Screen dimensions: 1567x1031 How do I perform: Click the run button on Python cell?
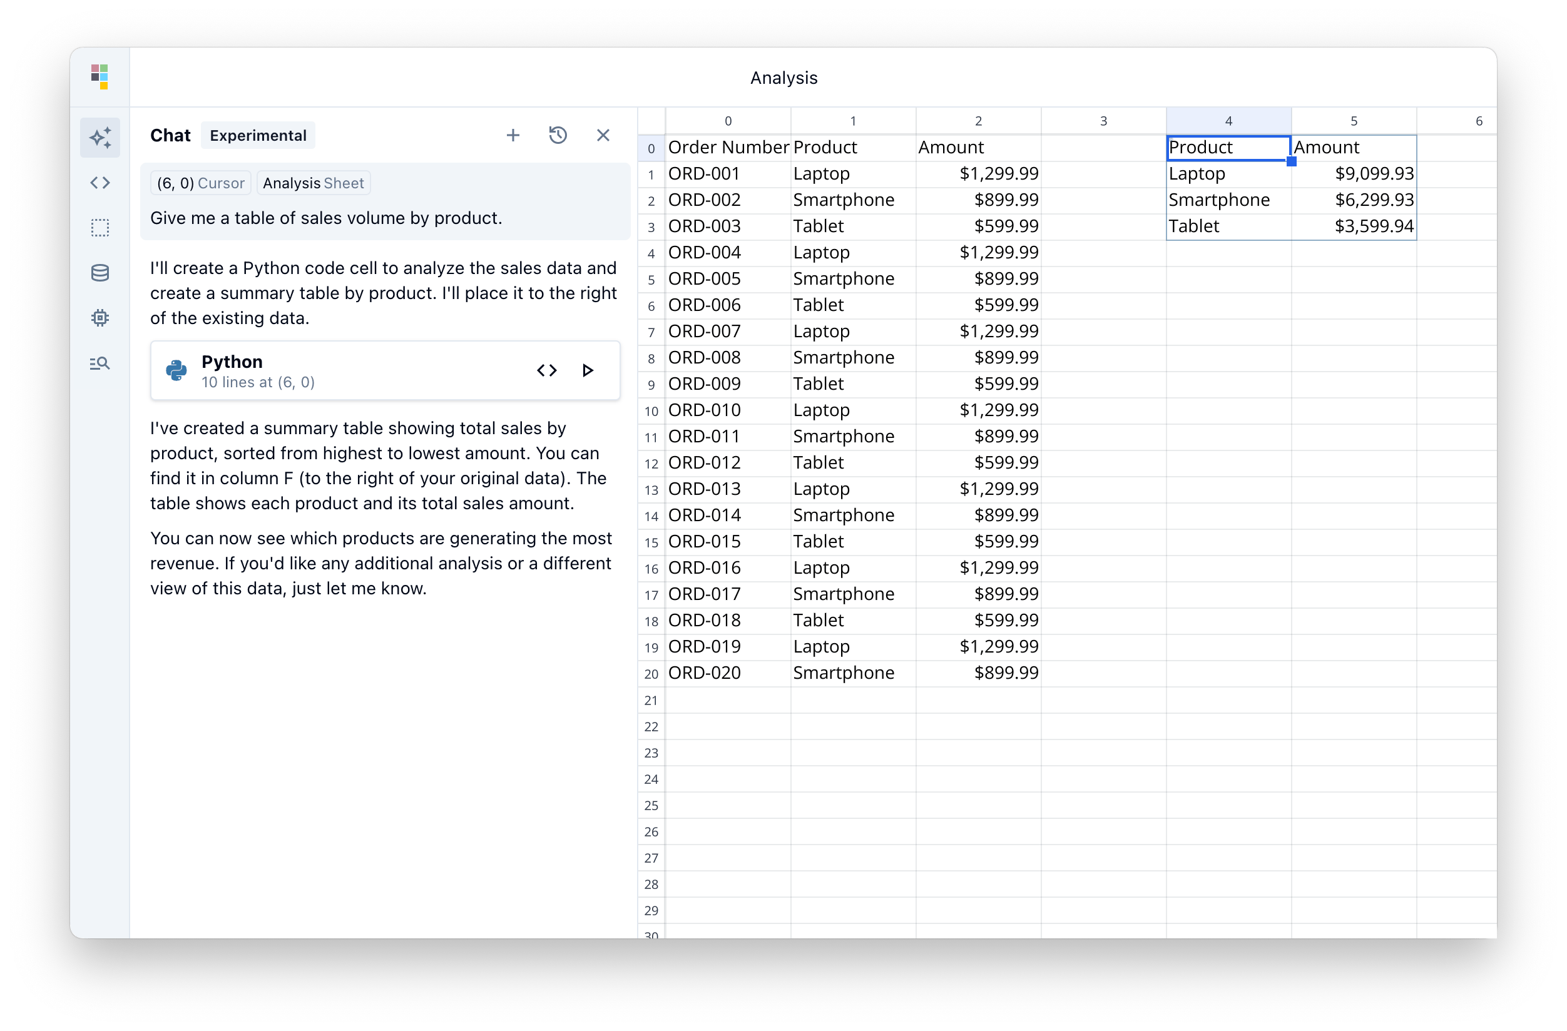(588, 370)
